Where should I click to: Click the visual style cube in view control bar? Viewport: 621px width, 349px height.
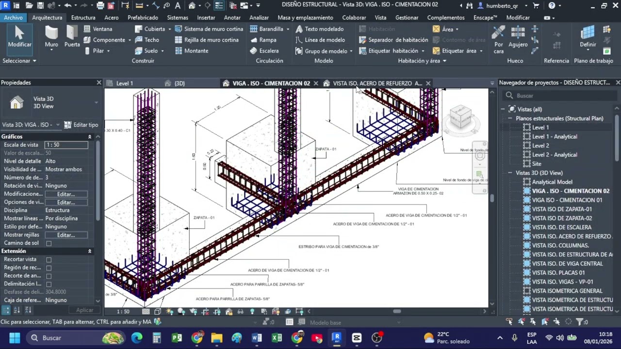point(158,312)
